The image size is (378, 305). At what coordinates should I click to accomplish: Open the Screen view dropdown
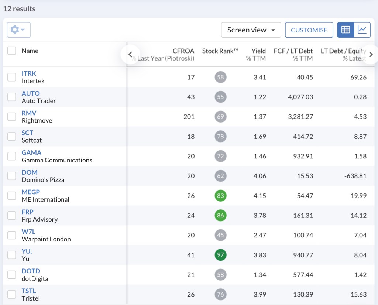tap(251, 30)
